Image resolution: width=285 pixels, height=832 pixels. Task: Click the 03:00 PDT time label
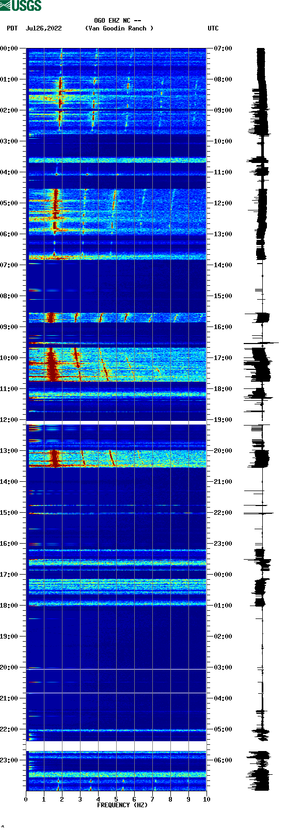[x=9, y=141]
